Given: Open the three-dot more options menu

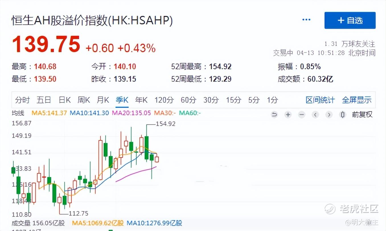Looking at the screenshot, I should click(x=306, y=20).
